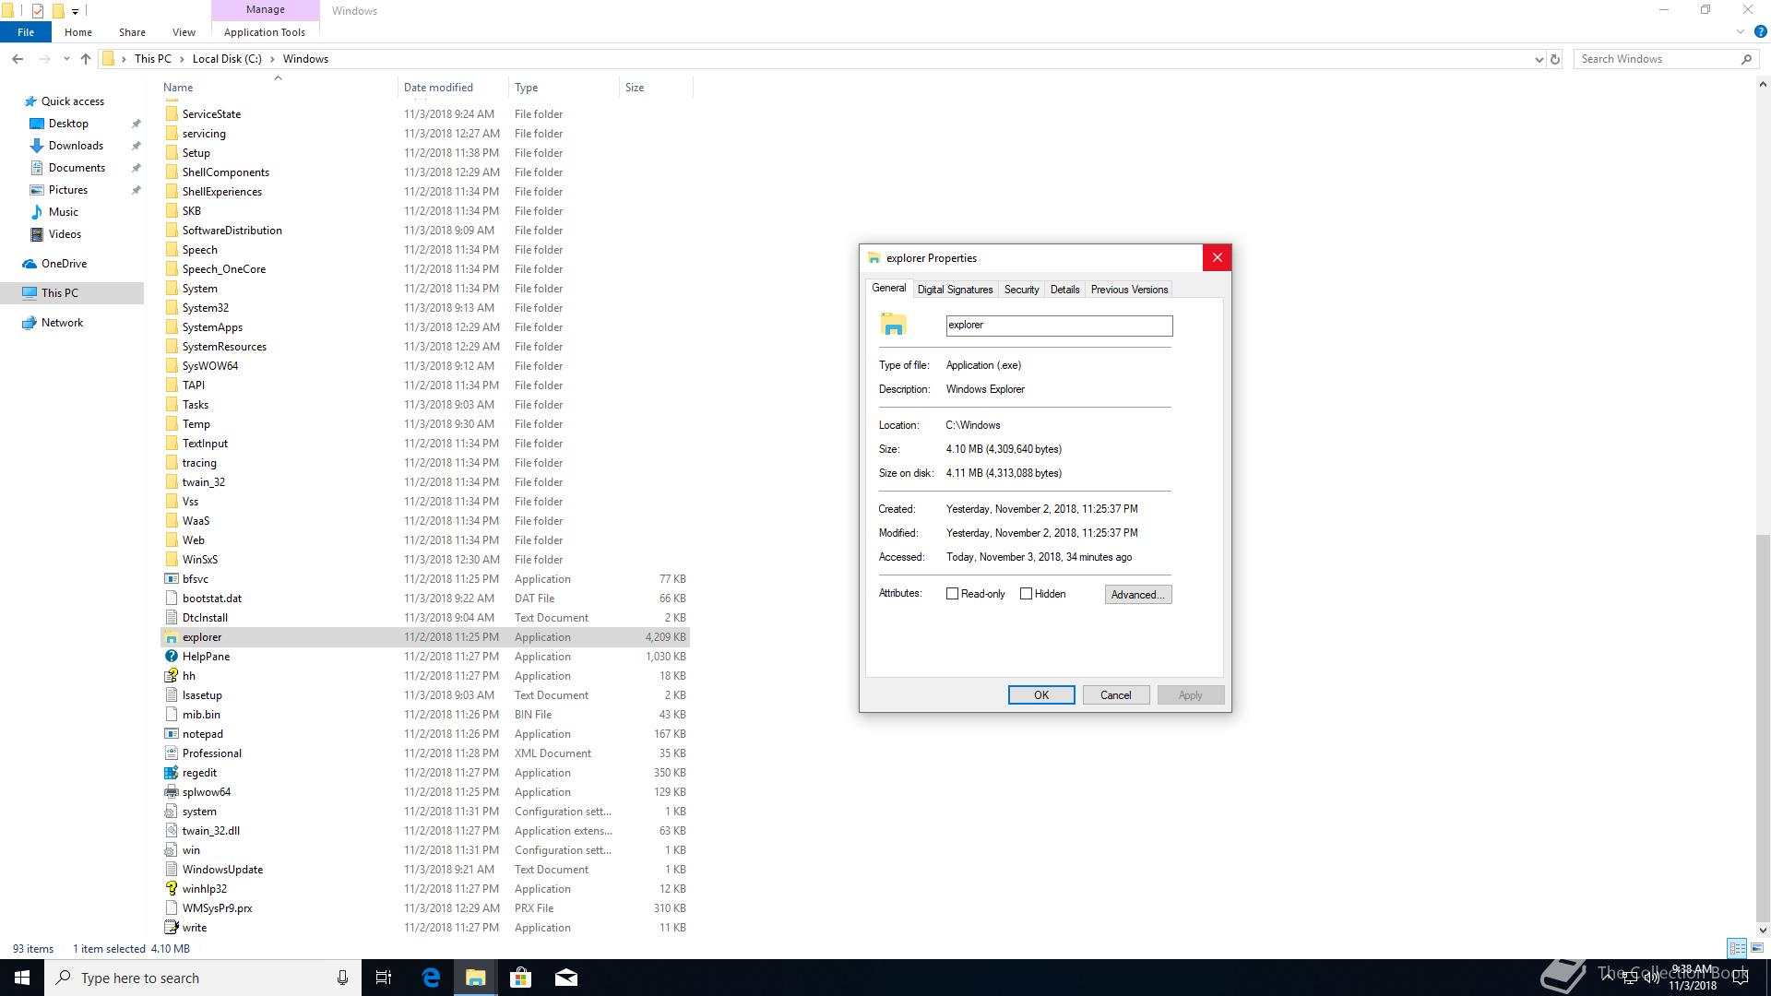1771x996 pixels.
Task: Click the Back navigation arrow
Action: point(18,59)
